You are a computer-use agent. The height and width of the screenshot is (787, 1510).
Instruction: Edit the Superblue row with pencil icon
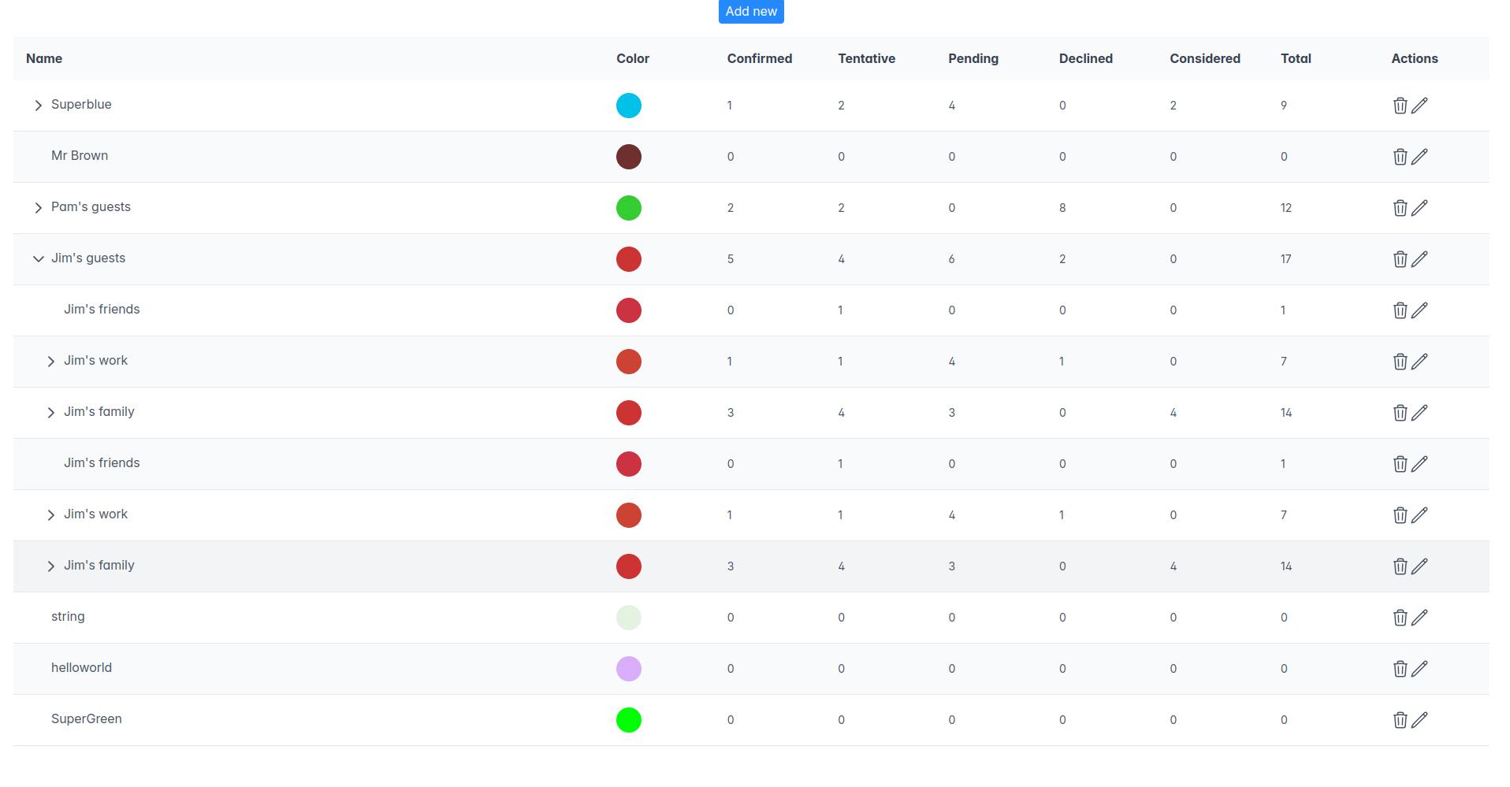[1419, 106]
